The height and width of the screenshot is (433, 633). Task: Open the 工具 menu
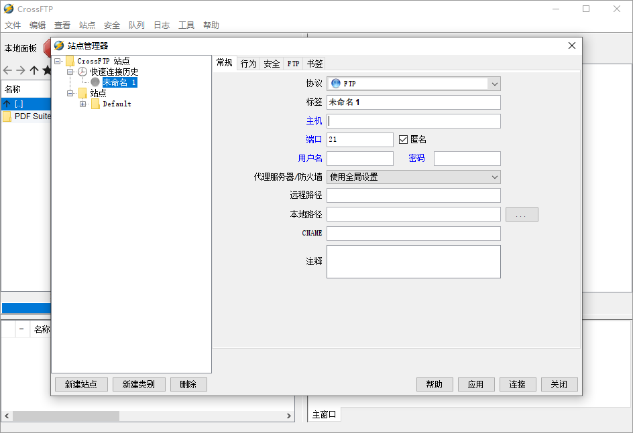point(186,25)
